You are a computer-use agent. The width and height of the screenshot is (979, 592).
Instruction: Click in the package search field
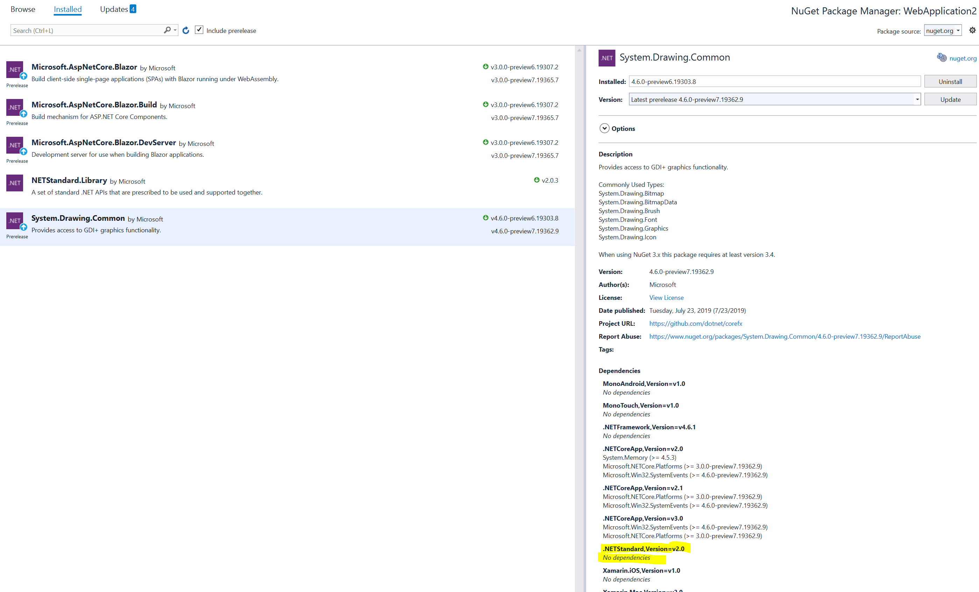(85, 30)
